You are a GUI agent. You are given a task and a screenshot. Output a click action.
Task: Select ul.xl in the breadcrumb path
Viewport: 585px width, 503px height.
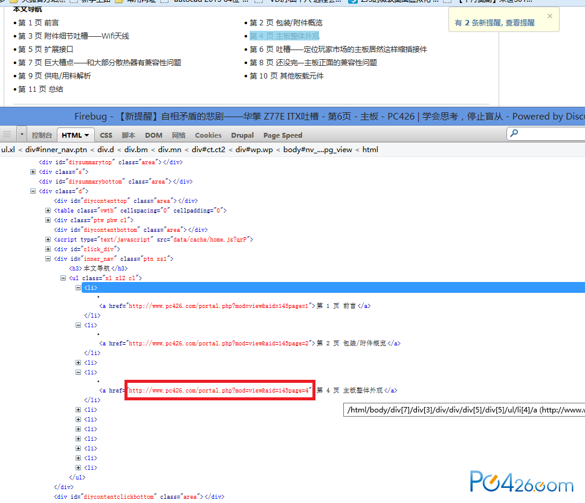tap(8, 150)
